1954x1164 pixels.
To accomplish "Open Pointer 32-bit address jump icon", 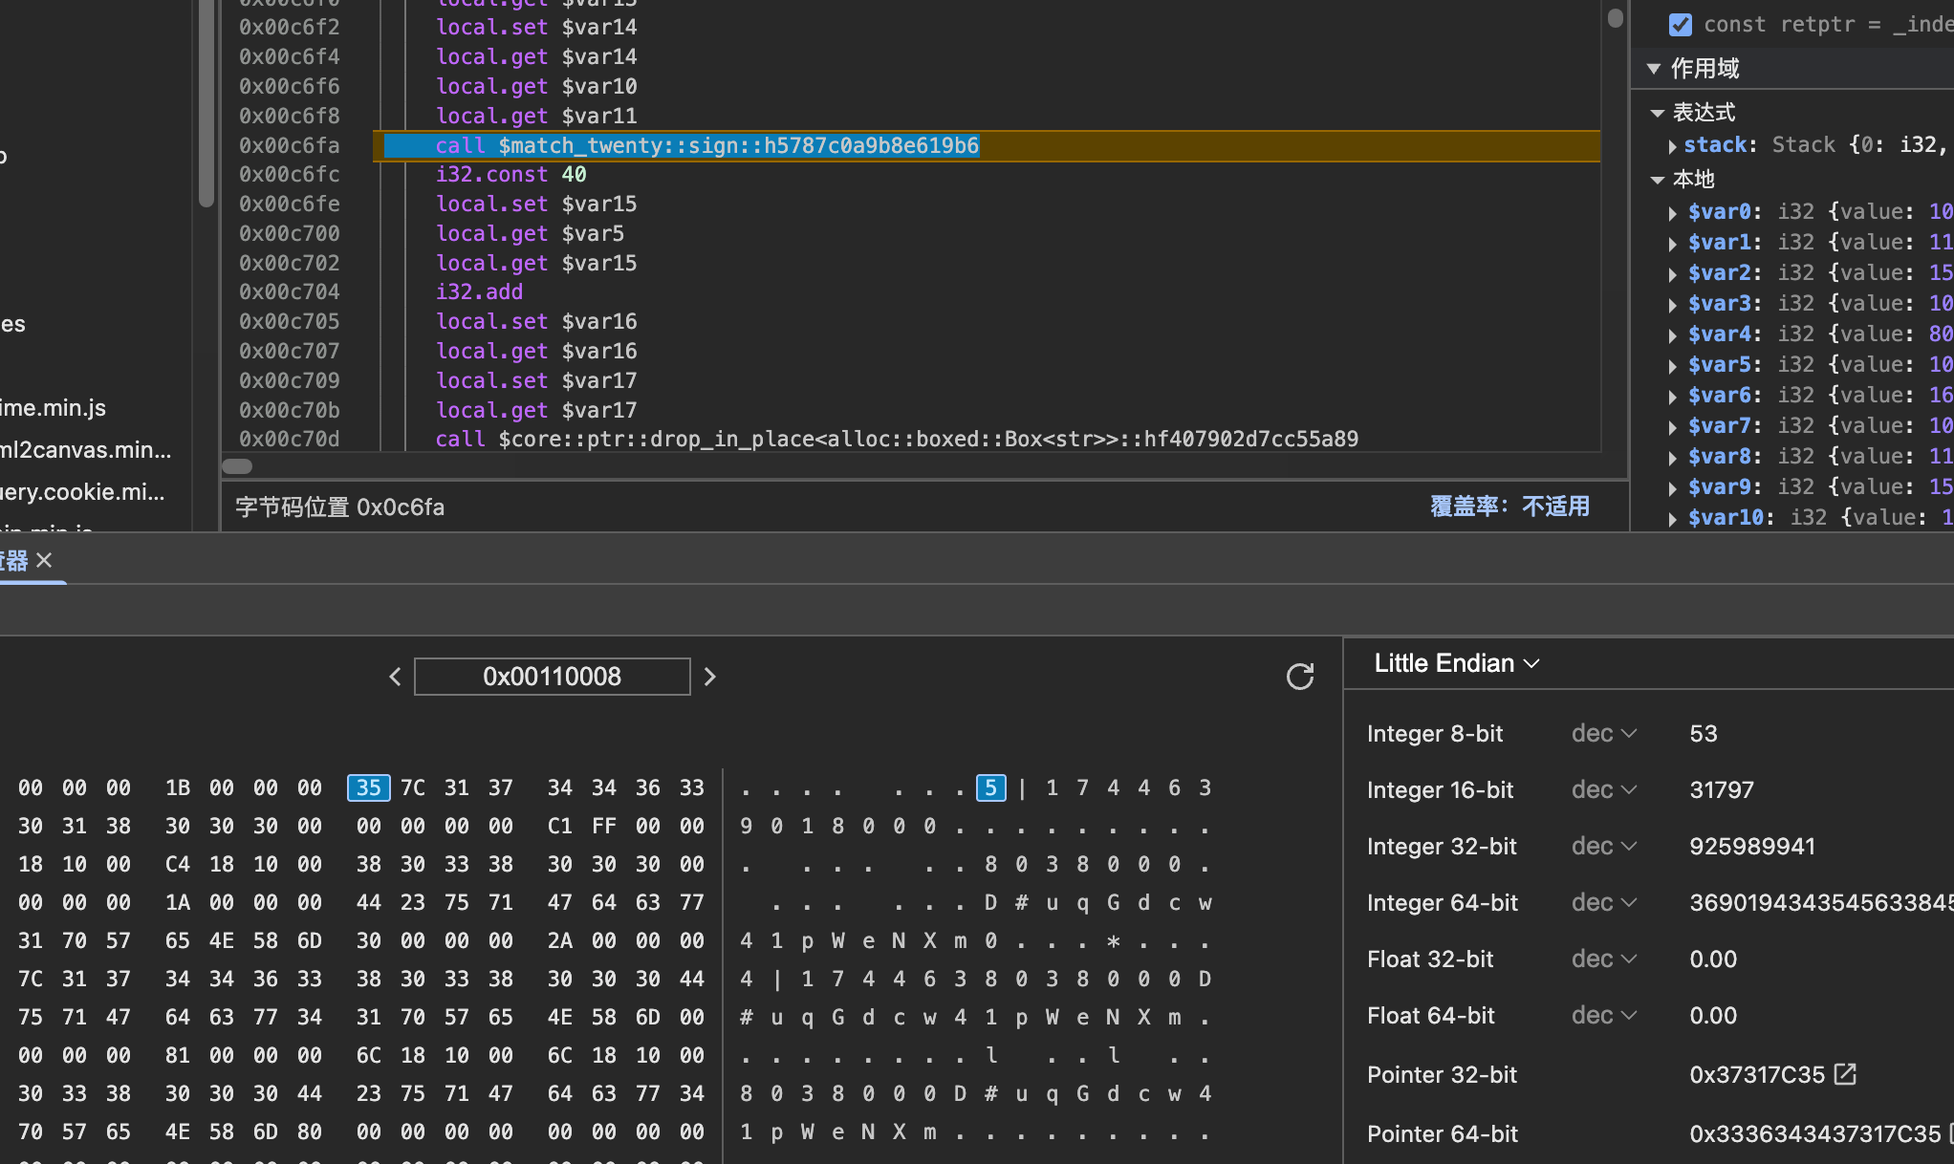I will point(1845,1074).
